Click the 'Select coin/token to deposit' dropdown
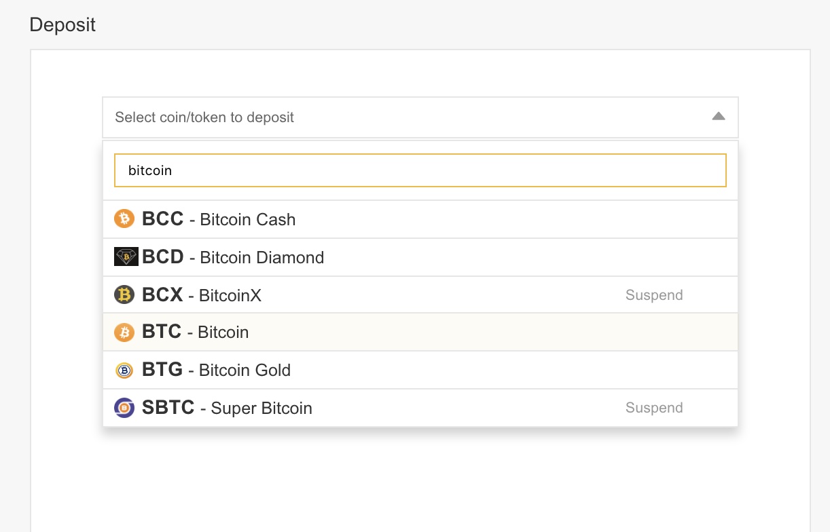The width and height of the screenshot is (830, 532). 408,117
